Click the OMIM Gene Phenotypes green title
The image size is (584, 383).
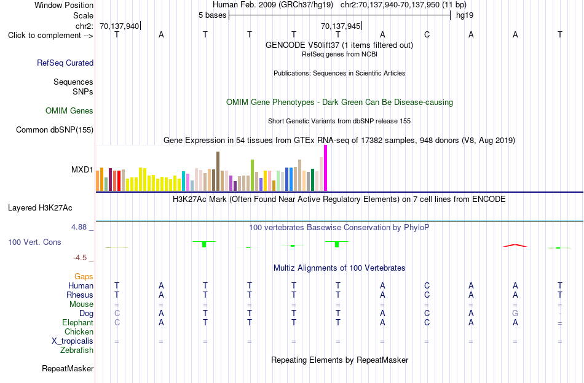pyautogui.click(x=339, y=103)
